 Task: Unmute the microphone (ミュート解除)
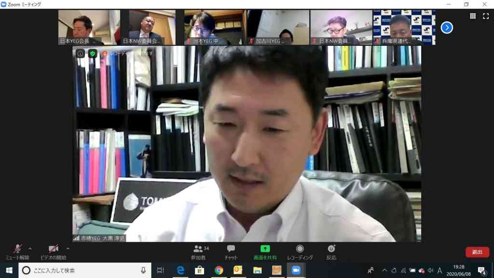pos(17,252)
